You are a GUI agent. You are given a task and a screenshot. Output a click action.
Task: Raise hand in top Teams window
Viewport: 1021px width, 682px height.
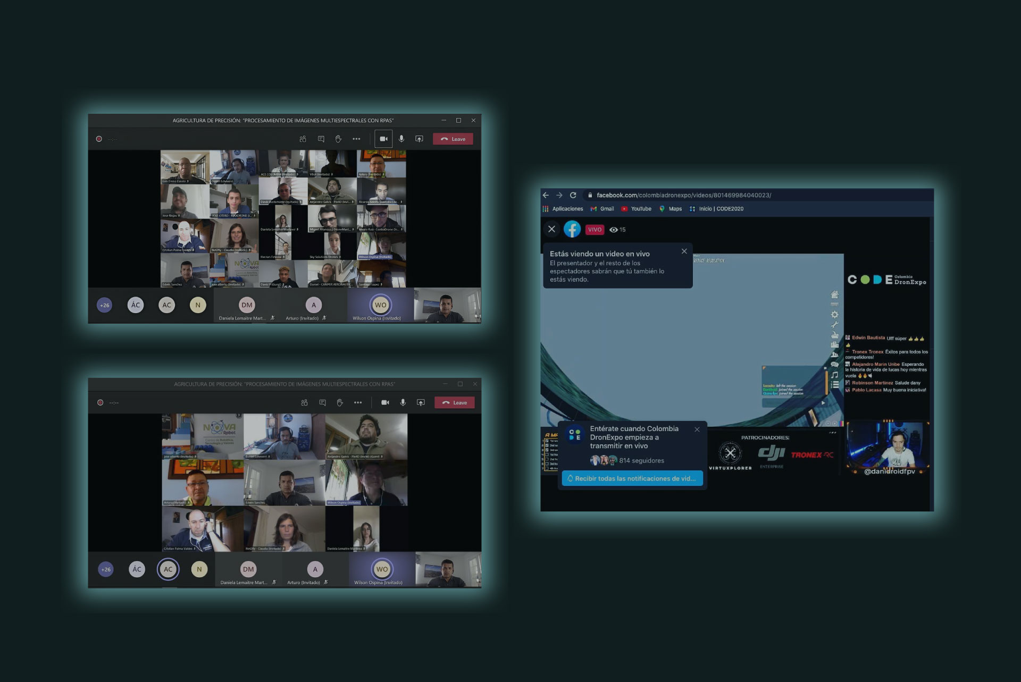point(338,139)
